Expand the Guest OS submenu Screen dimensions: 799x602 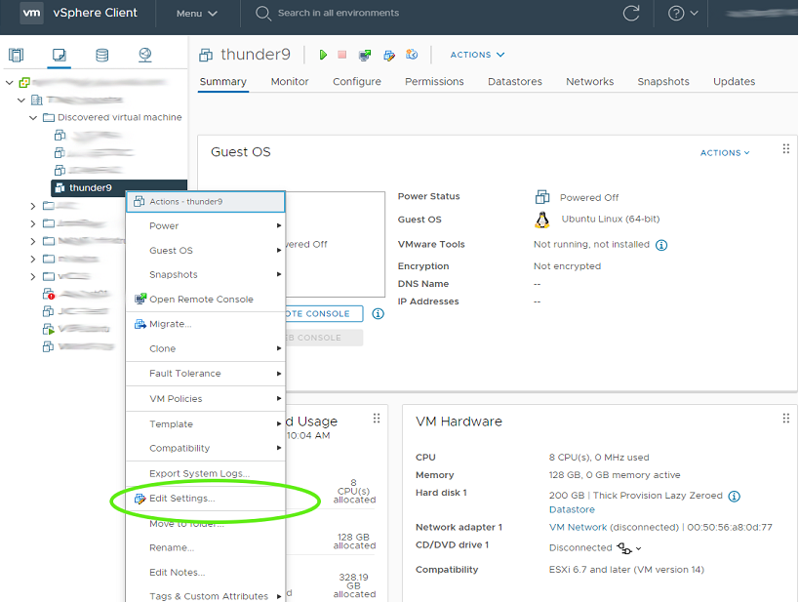205,251
